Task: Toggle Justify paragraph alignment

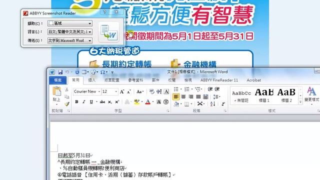Action: point(198,96)
